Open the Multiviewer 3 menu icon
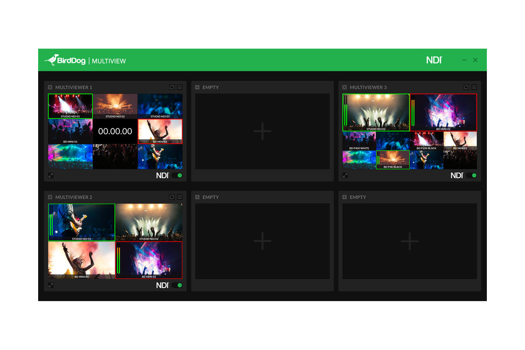 point(474,87)
